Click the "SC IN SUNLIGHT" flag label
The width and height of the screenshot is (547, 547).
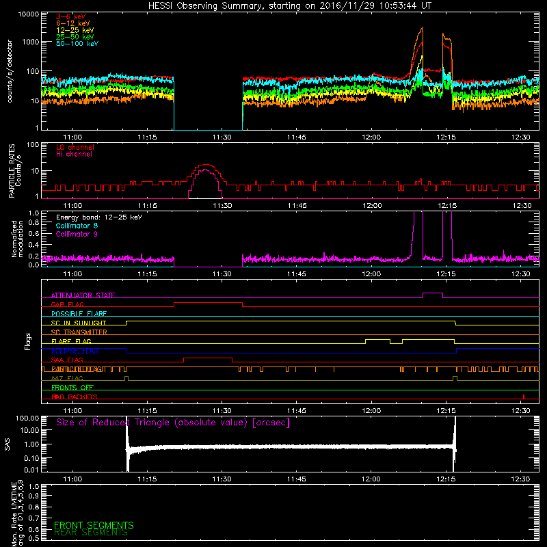pyautogui.click(x=79, y=323)
